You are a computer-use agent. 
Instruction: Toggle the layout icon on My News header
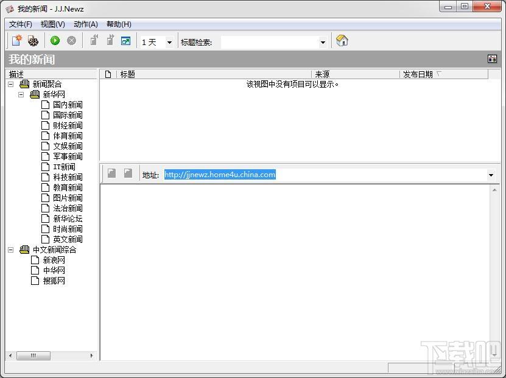pos(492,59)
